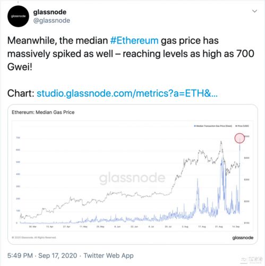Click the glassnode display name
The image size is (265, 266).
[x=50, y=12]
